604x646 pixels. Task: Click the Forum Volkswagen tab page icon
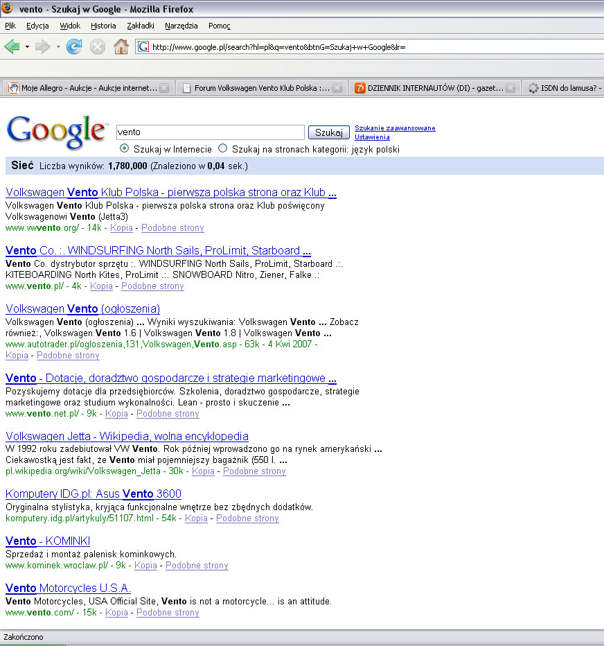pos(186,88)
